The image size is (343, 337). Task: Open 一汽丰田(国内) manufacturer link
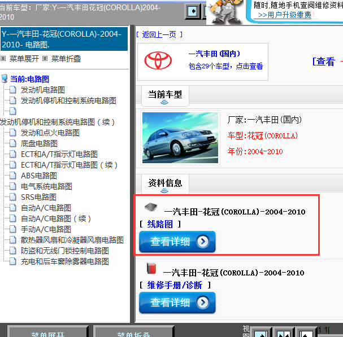[214, 54]
